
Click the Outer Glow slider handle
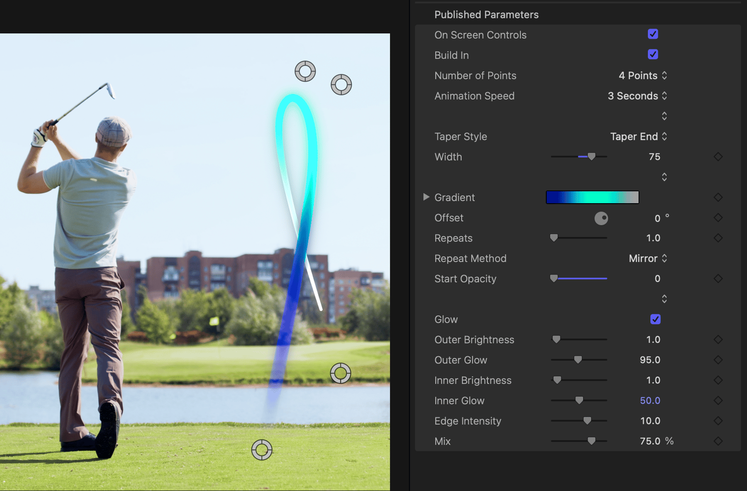click(578, 360)
